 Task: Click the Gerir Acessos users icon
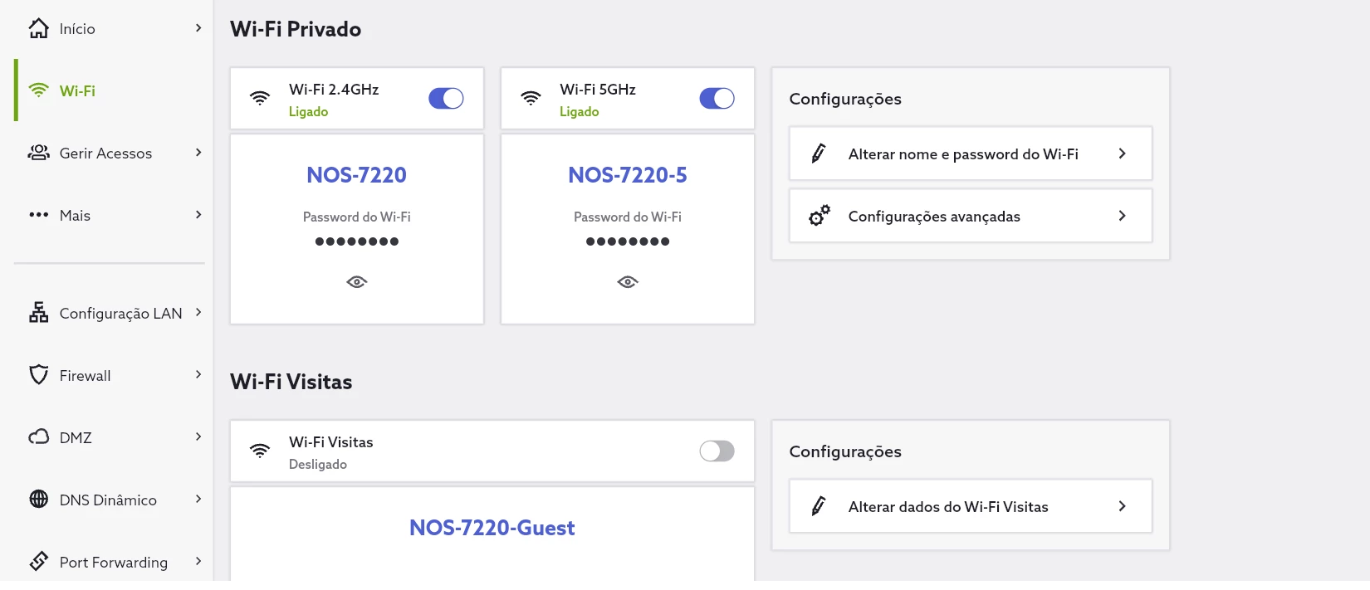pos(38,153)
